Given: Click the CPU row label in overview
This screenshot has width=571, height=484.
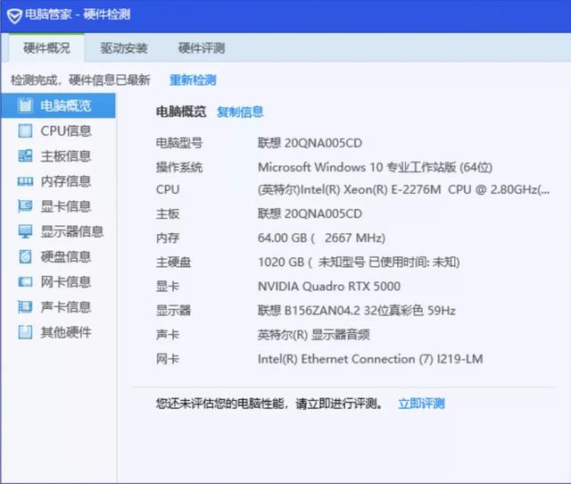Looking at the screenshot, I should [x=168, y=189].
